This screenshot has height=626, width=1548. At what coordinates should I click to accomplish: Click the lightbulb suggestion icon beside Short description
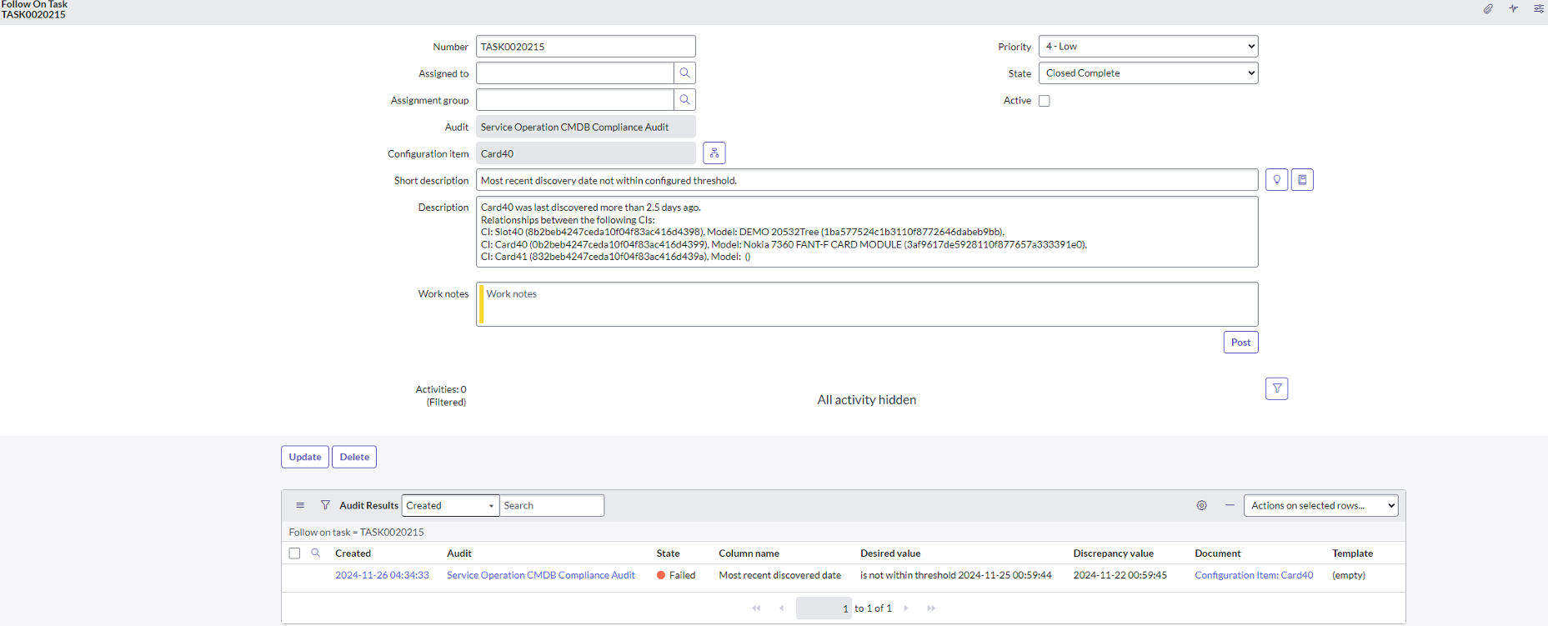click(x=1276, y=180)
